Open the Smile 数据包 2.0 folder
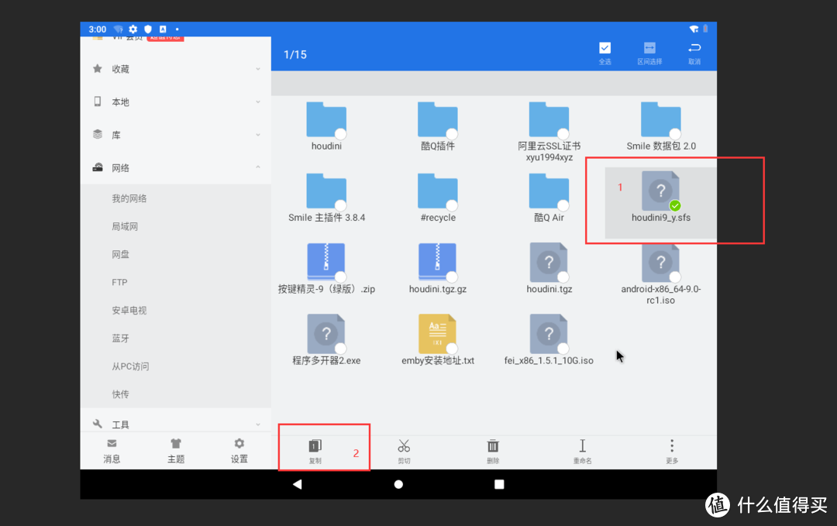The width and height of the screenshot is (837, 526). coord(660,119)
